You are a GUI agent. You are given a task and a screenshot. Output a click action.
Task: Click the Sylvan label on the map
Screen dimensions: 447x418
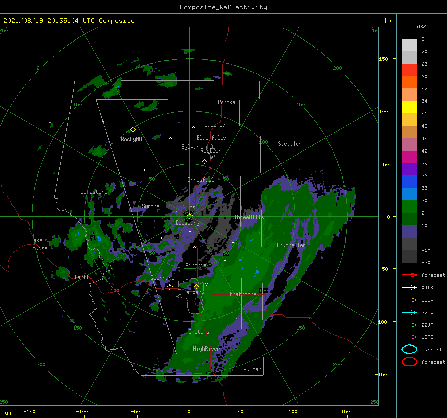pos(190,147)
